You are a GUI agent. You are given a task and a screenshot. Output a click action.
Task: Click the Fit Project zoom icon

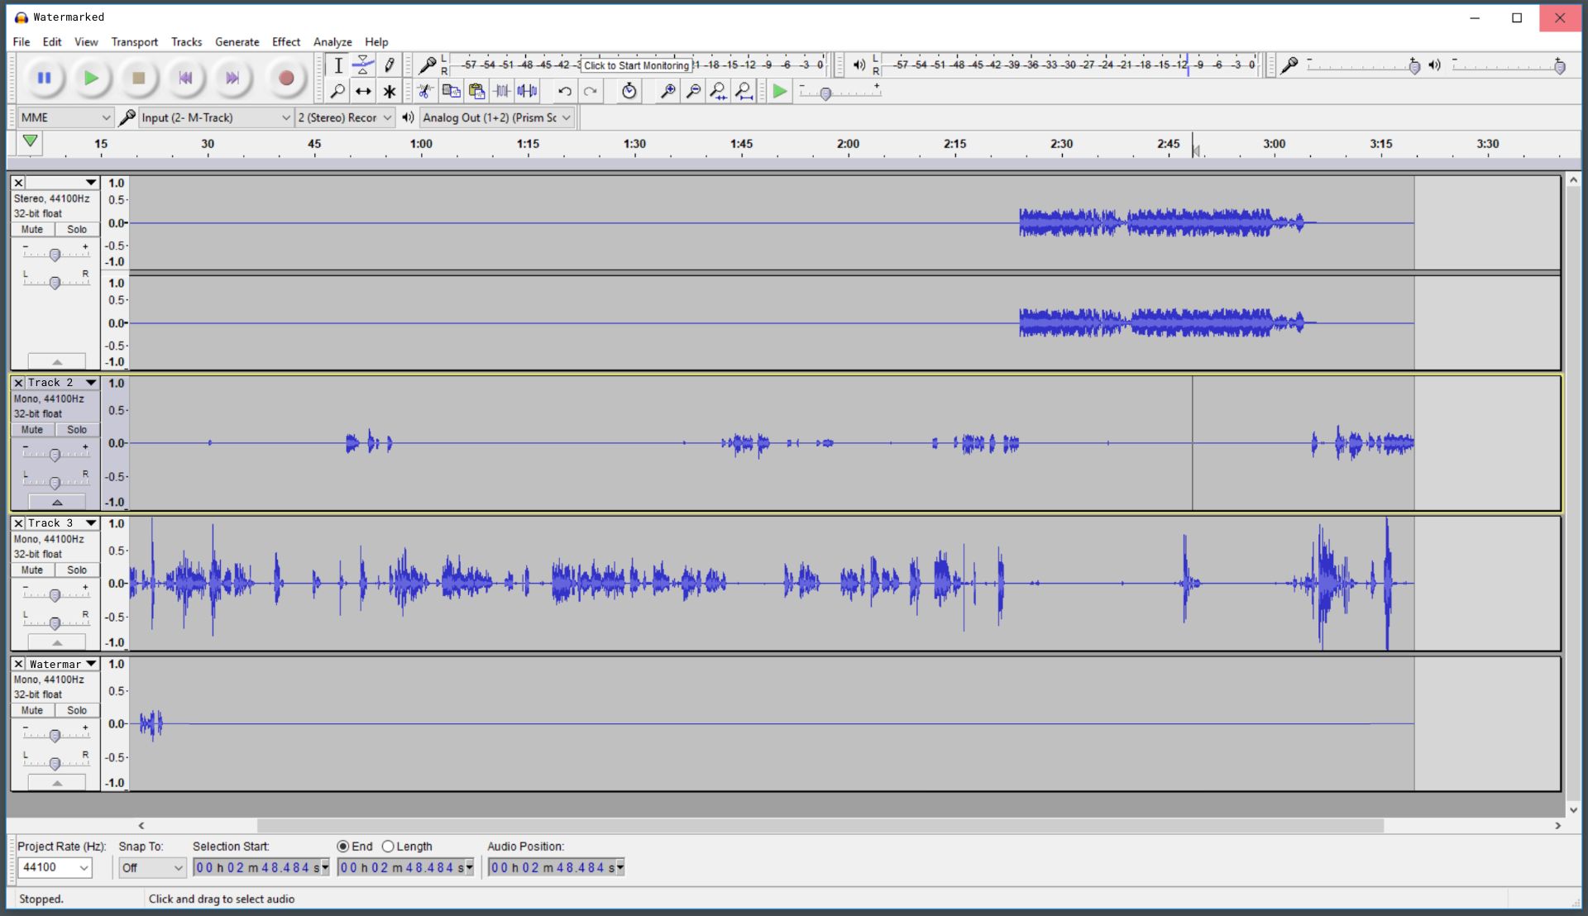(x=744, y=91)
